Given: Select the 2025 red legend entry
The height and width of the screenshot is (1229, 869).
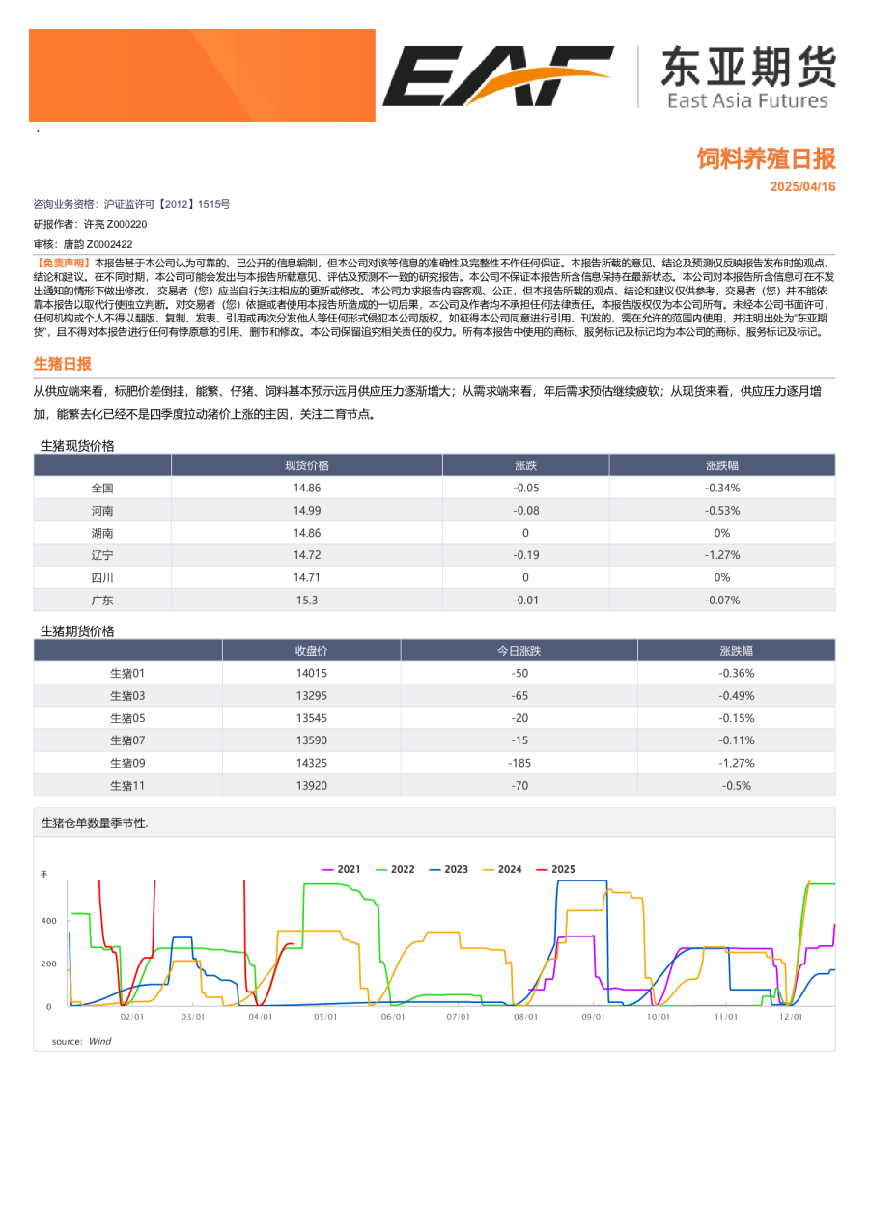Looking at the screenshot, I should [555, 869].
